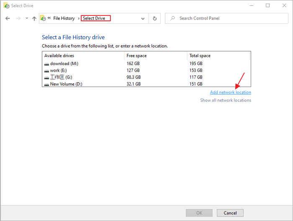
Task: Expand the address bar history dropdown
Action: point(143,18)
